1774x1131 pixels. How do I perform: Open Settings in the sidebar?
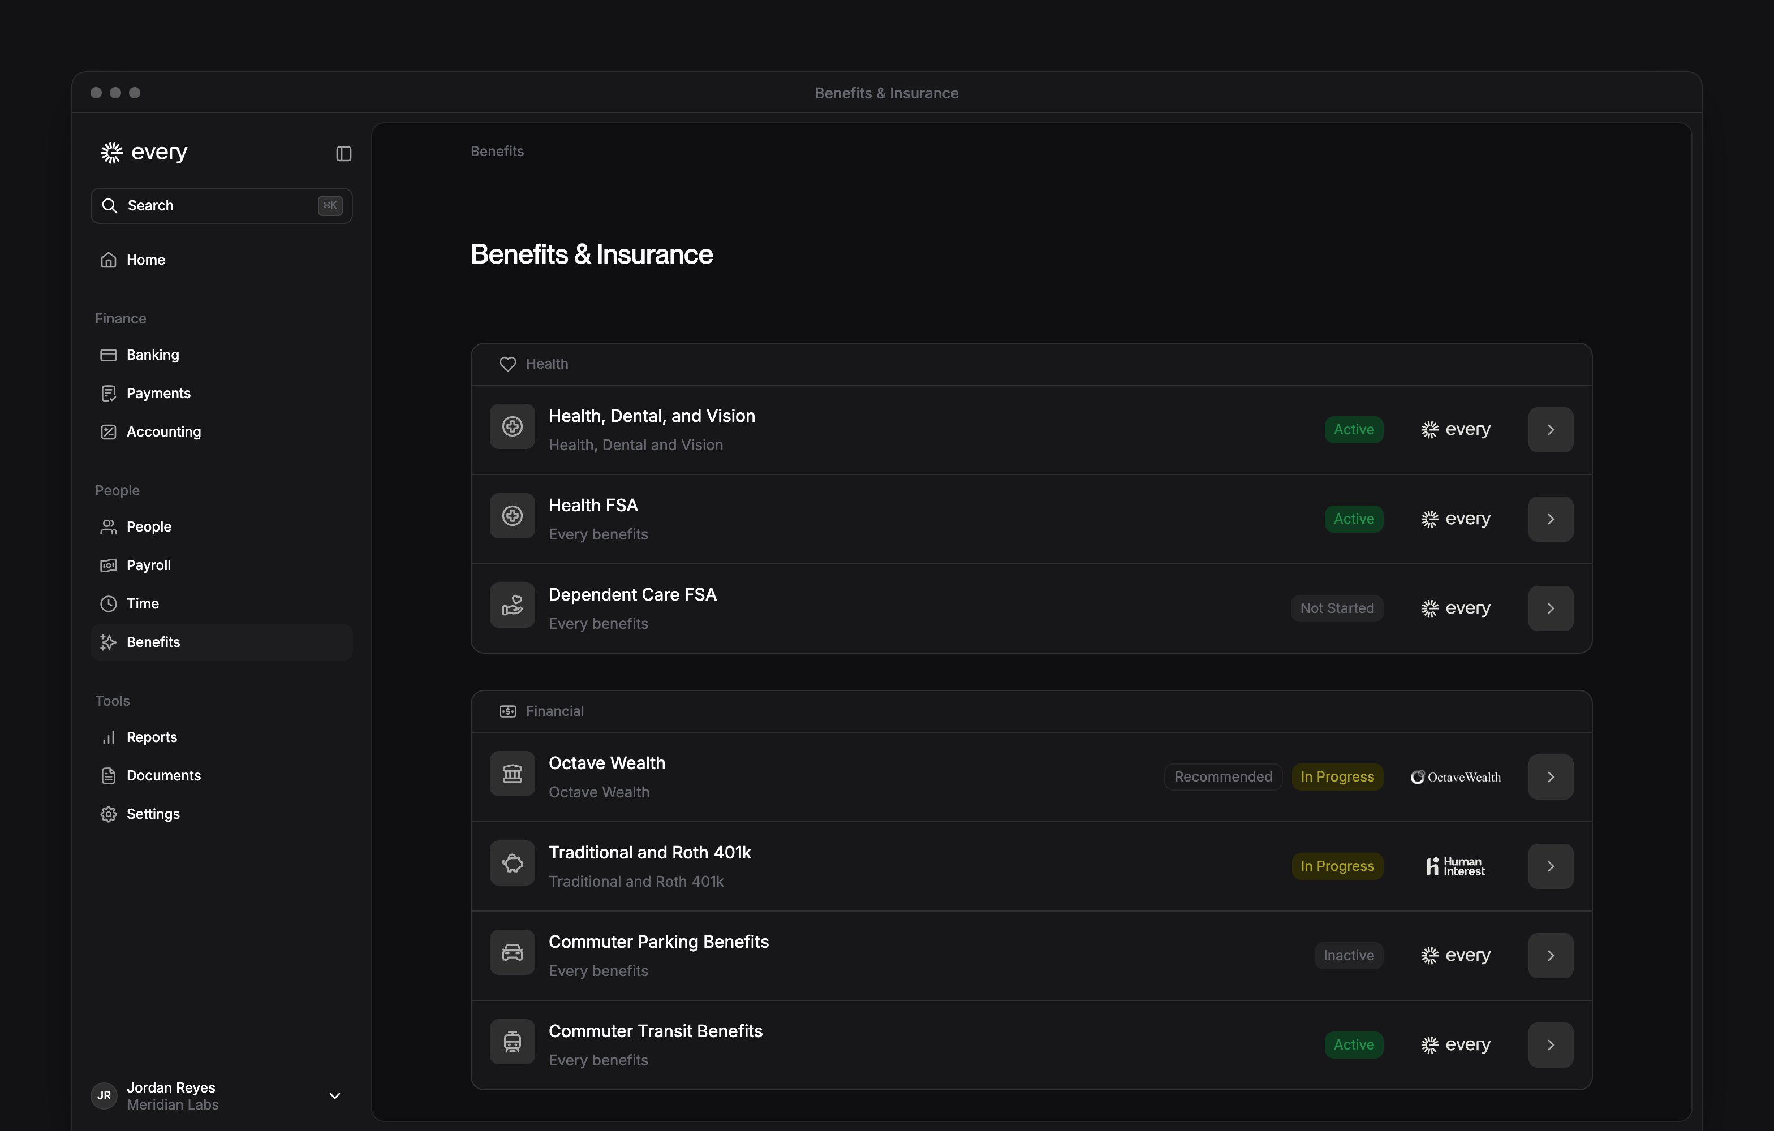221,814
